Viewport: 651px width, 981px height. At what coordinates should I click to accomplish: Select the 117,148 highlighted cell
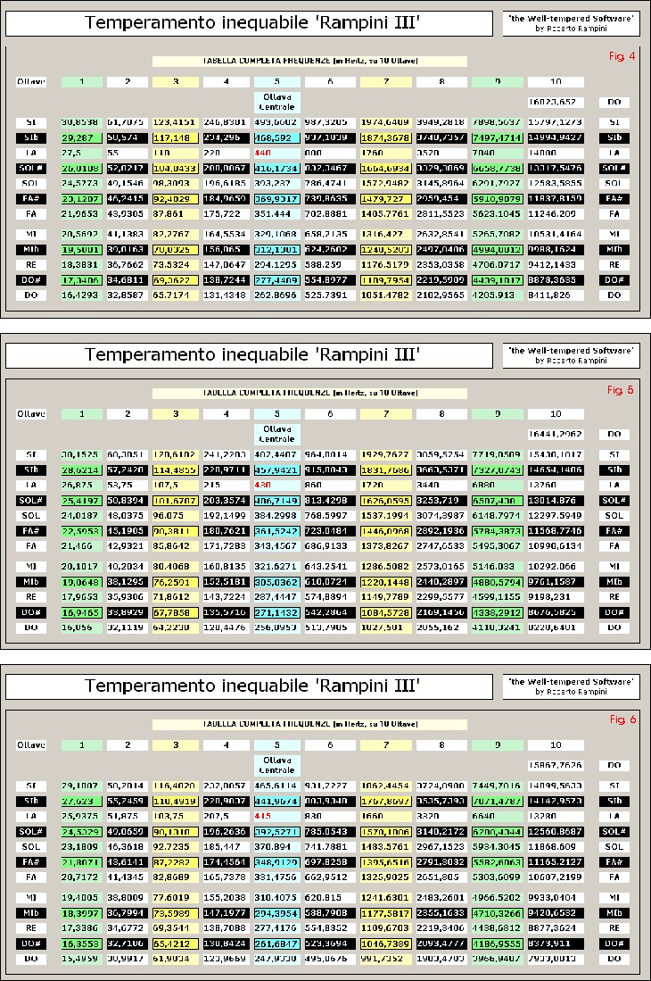(176, 137)
